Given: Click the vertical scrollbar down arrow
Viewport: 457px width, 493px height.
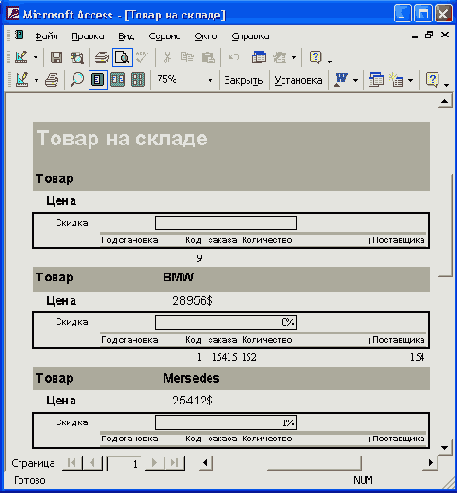Looking at the screenshot, I should tap(444, 448).
